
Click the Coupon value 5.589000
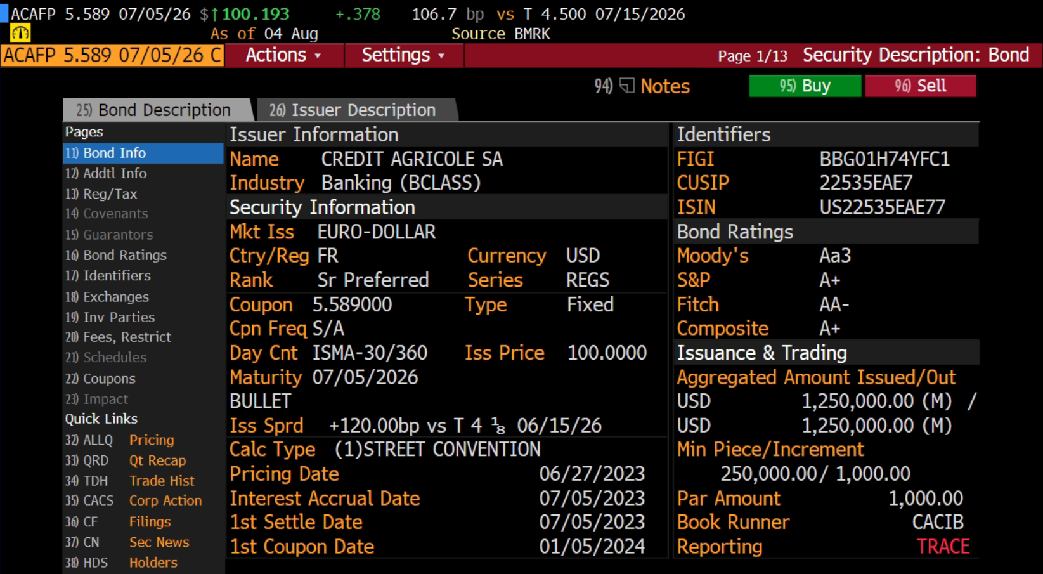click(x=352, y=304)
